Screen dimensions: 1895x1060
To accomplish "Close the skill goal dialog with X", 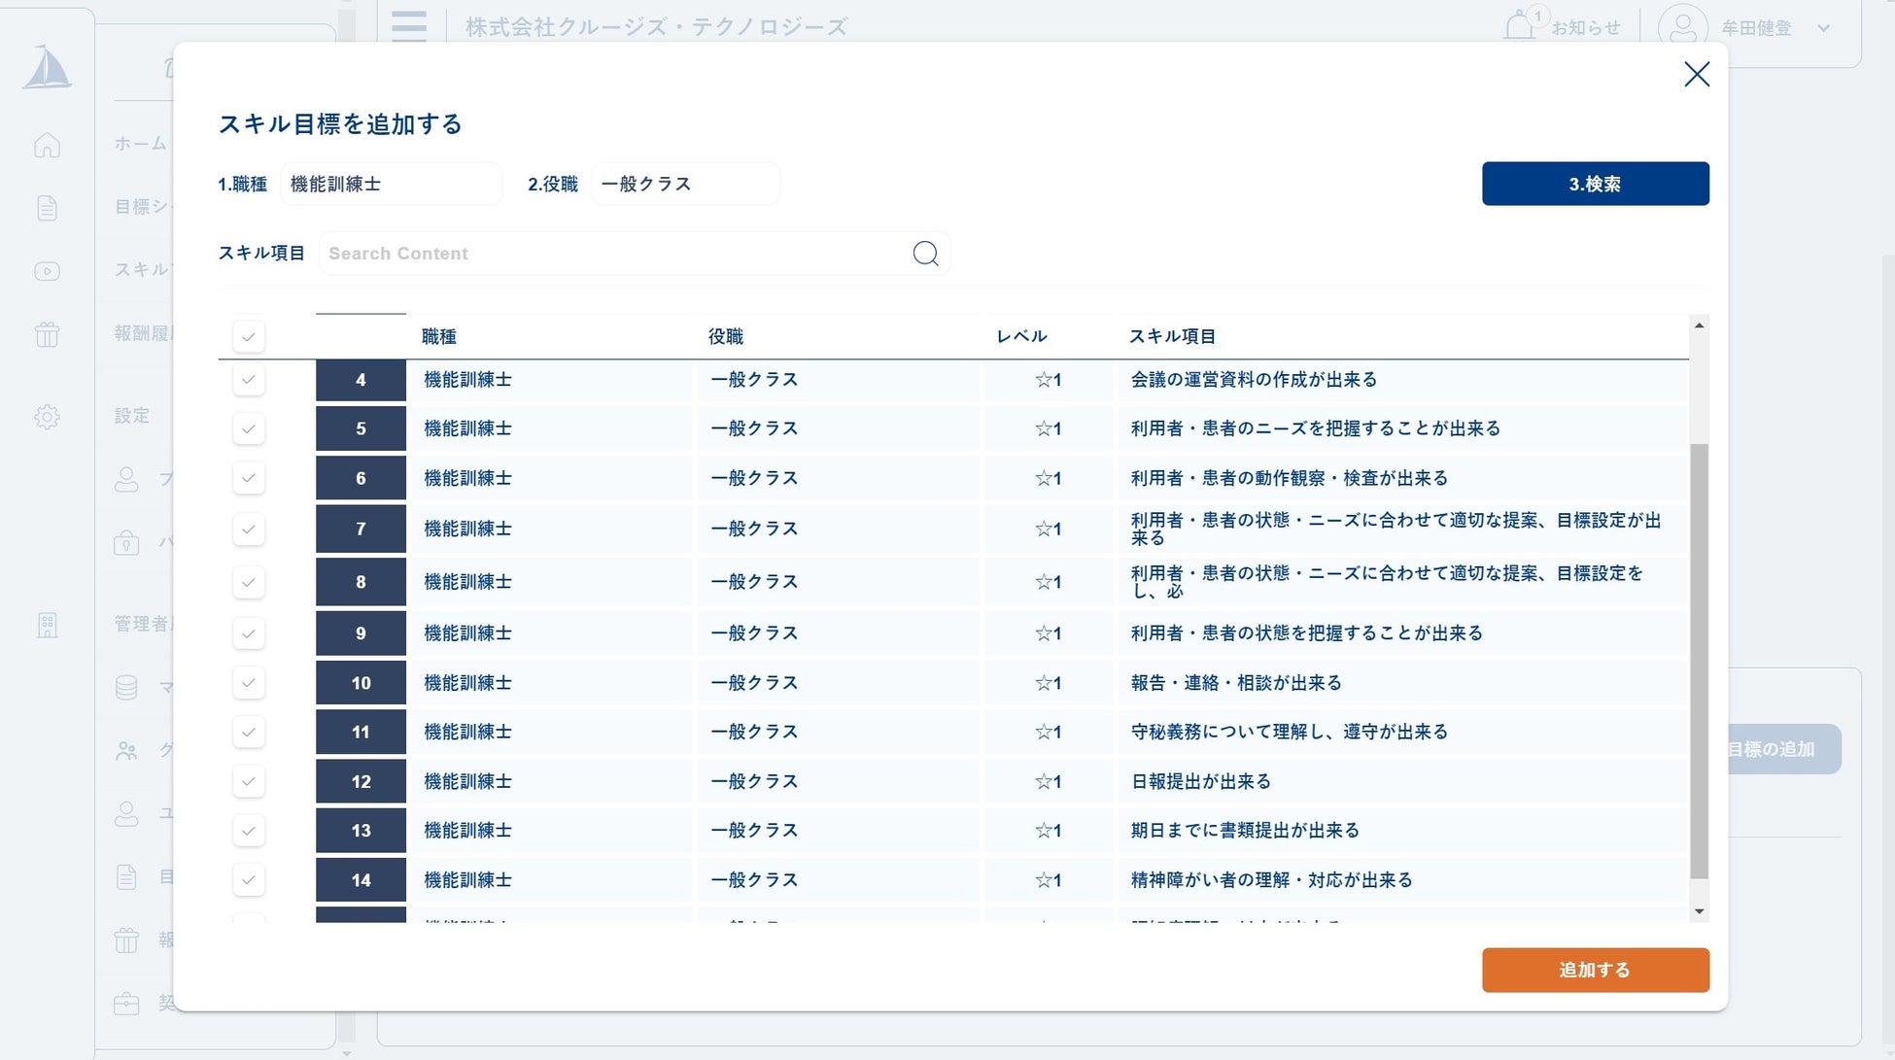I will pos(1696,75).
